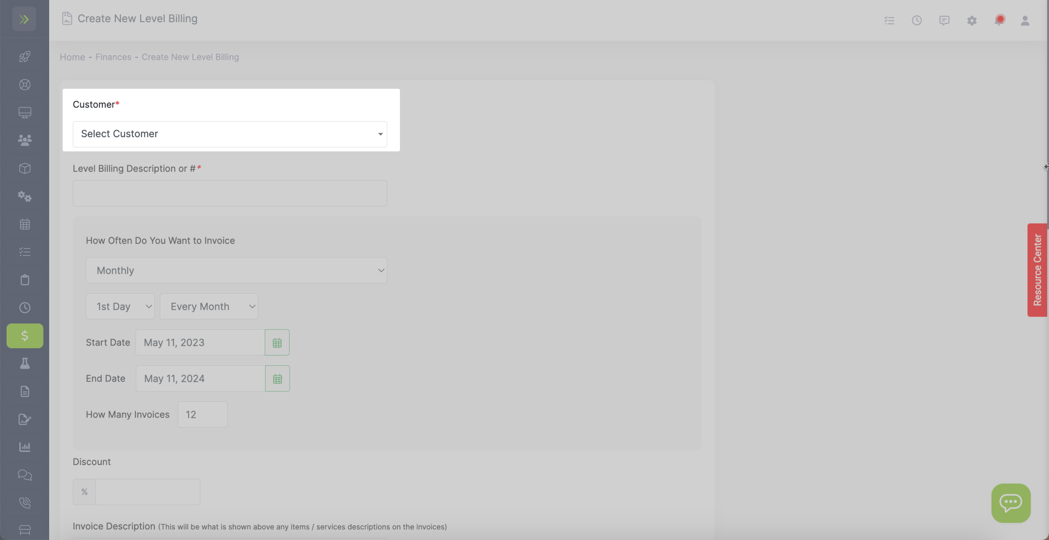Open the chat bubbles icon in sidebar
The width and height of the screenshot is (1049, 540).
[x=25, y=475]
